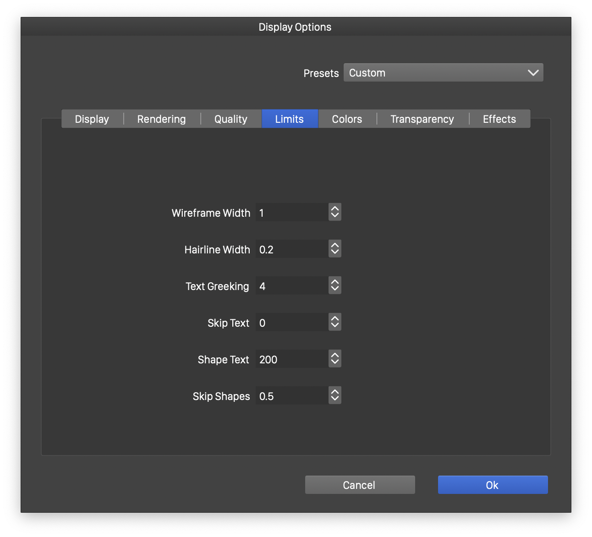592x537 pixels.
Task: Go to the Colors tab
Action: pyautogui.click(x=347, y=119)
